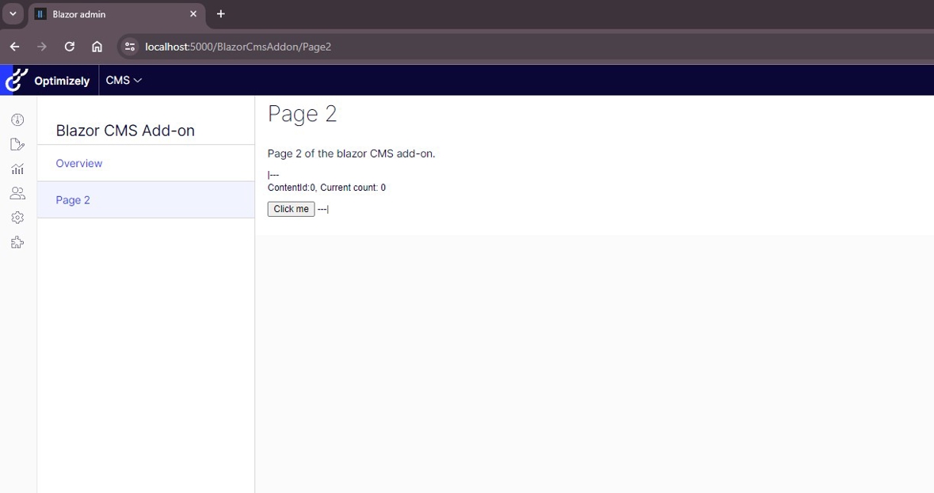Expand the CMS navigation dropdown

coord(123,80)
